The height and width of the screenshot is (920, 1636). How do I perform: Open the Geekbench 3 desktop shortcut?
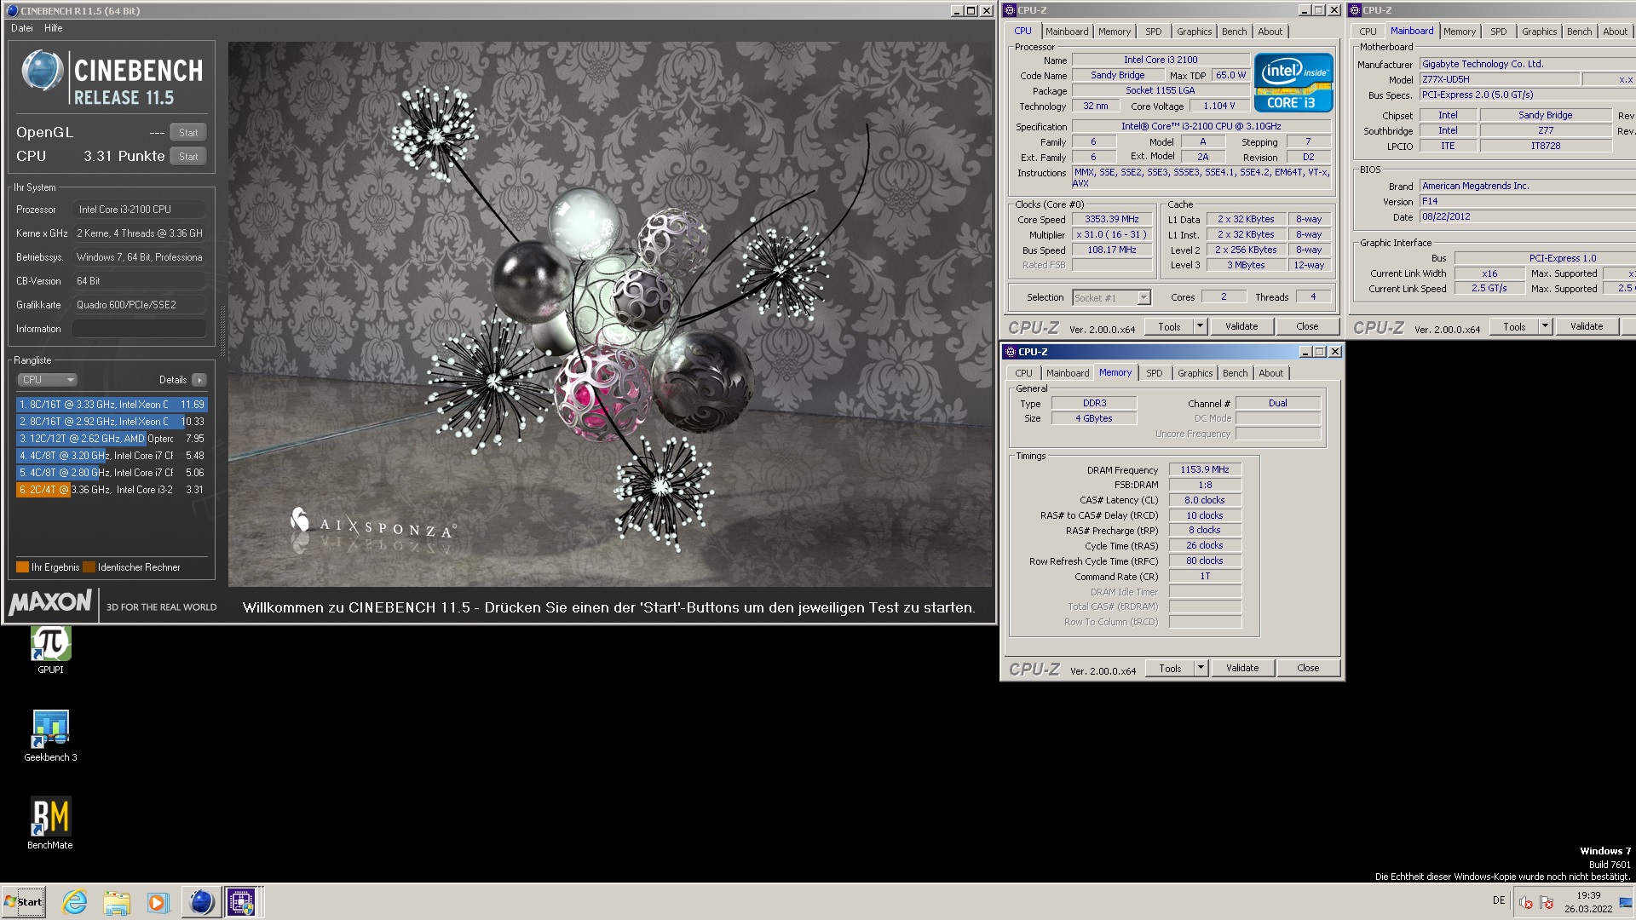50,736
